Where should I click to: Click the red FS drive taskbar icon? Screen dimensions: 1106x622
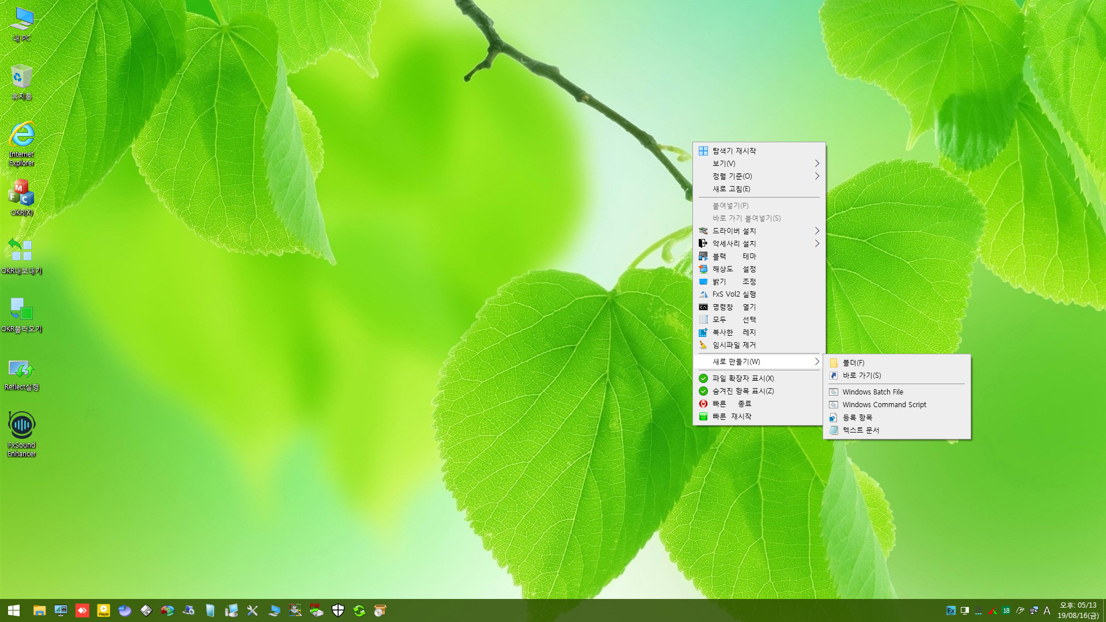point(316,610)
